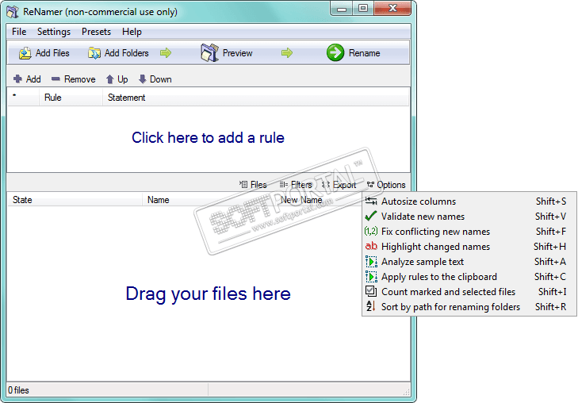Open the Export dropdown menu
The height and width of the screenshot is (403, 578).
[x=339, y=185]
